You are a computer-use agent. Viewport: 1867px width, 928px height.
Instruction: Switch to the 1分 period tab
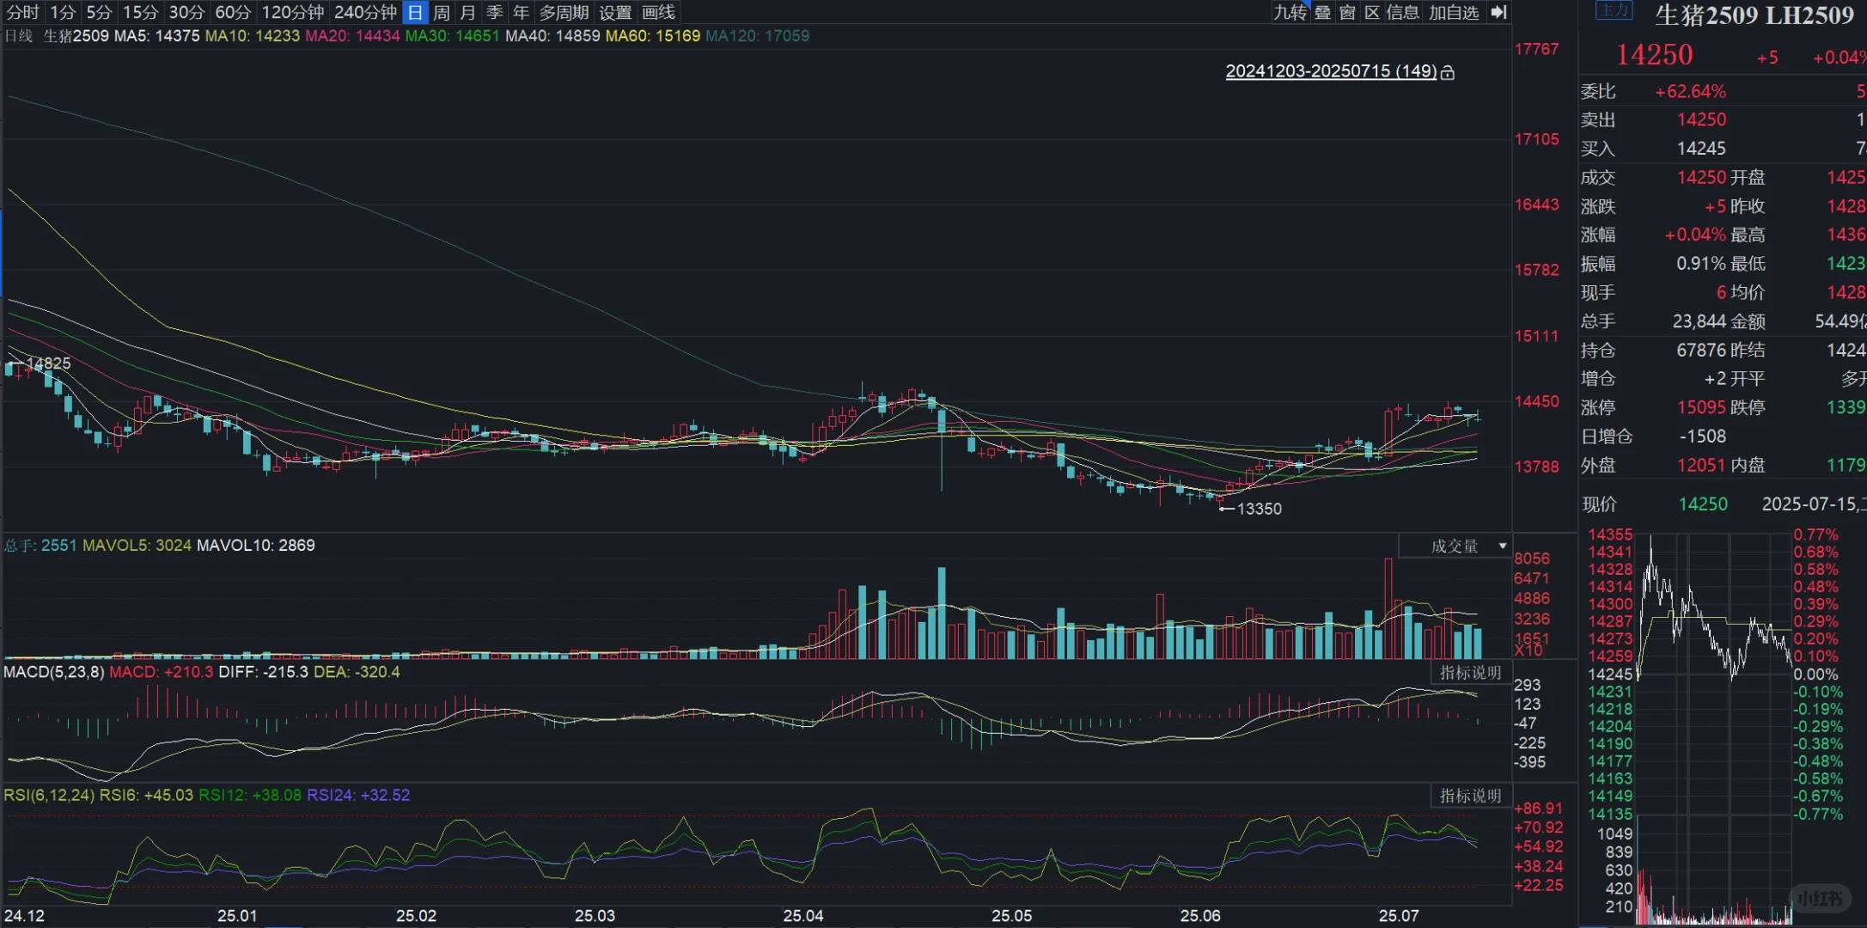click(63, 12)
